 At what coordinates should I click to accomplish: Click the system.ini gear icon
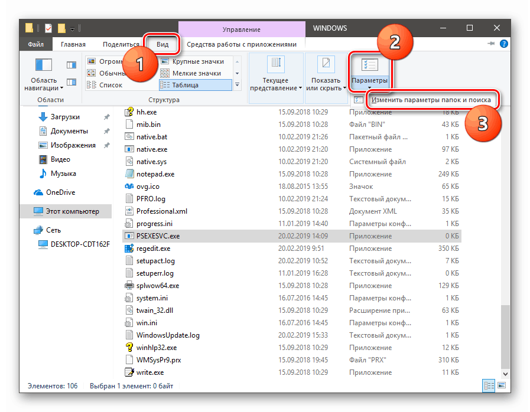point(128,298)
